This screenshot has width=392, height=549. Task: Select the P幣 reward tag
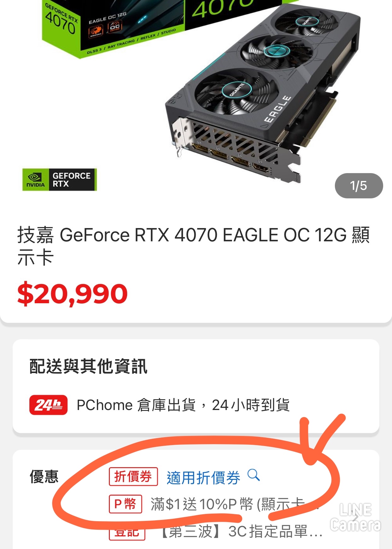click(125, 504)
